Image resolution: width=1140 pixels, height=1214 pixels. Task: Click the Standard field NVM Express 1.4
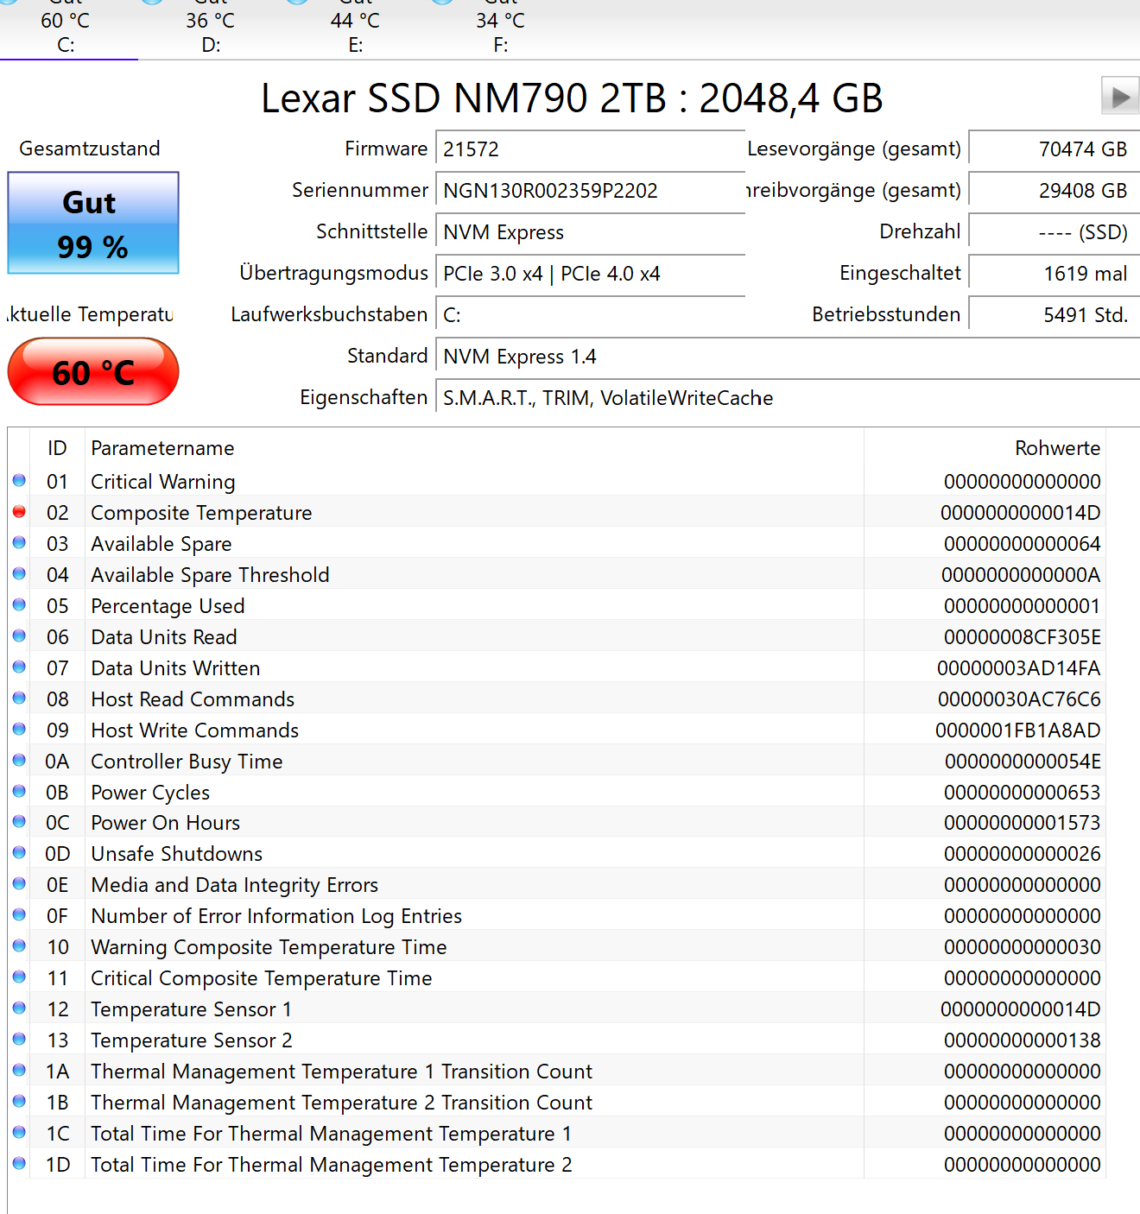coord(788,356)
